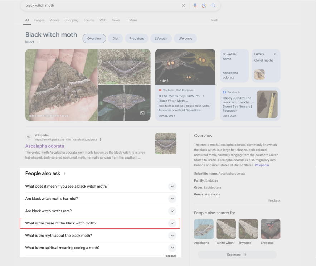Open three-dot menu beside Wikipedia URL
This screenshot has width=316, height=266.
[x=100, y=140]
